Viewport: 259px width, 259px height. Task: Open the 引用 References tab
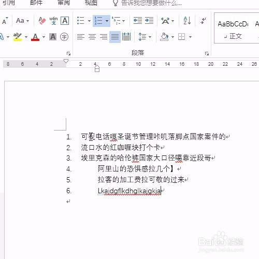click(9, 3)
